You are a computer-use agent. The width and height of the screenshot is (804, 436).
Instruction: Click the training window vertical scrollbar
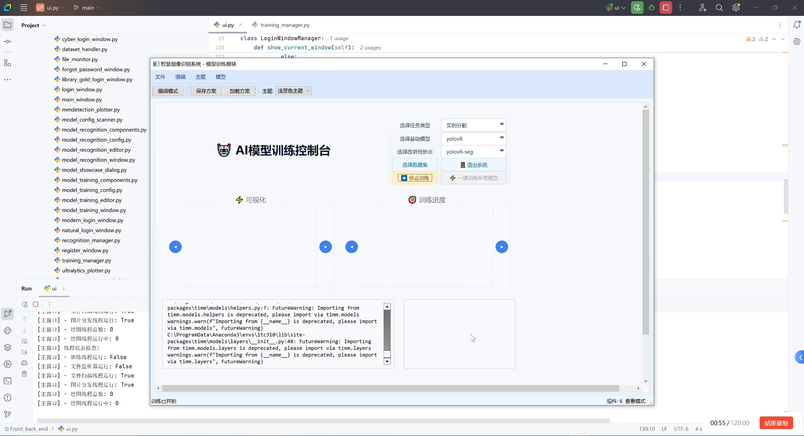[645, 222]
